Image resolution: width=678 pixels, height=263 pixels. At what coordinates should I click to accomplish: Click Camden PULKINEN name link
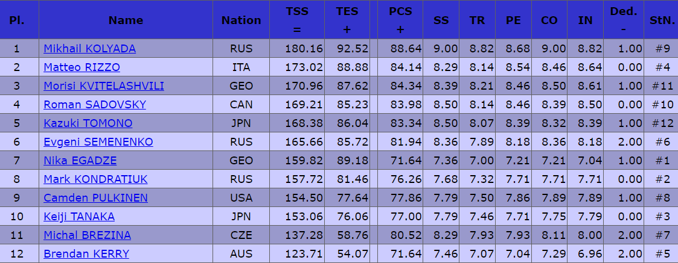pyautogui.click(x=95, y=198)
